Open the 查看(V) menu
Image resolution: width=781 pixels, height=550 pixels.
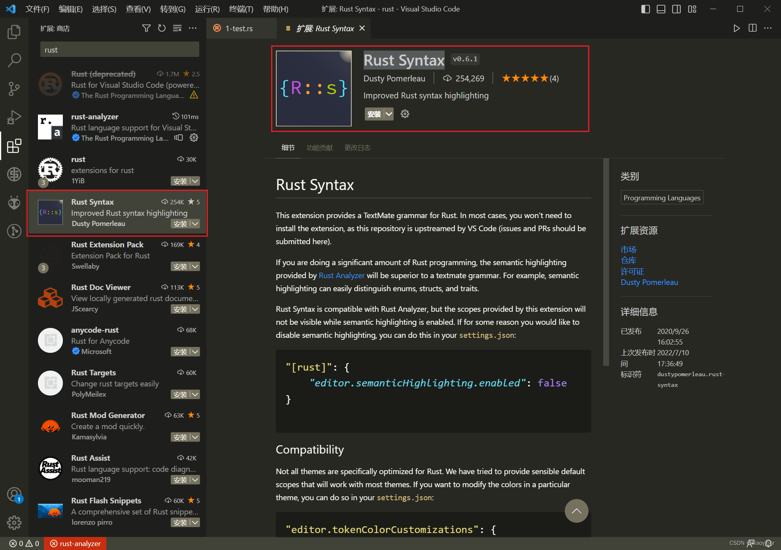[138, 9]
